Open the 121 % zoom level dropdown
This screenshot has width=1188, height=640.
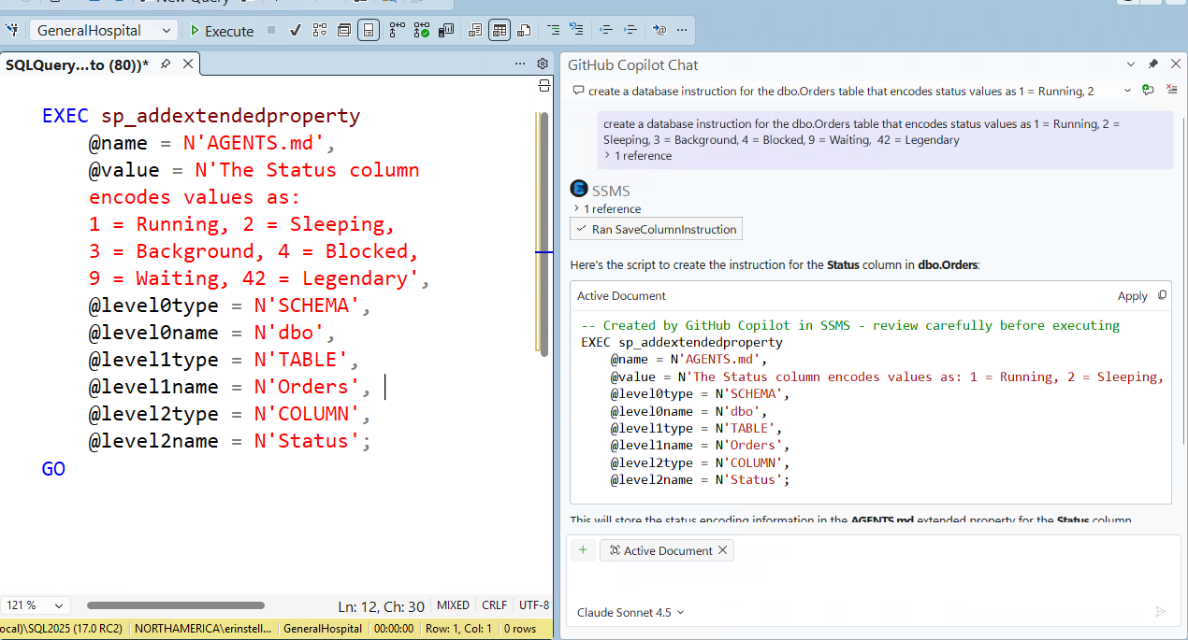[x=36, y=605]
